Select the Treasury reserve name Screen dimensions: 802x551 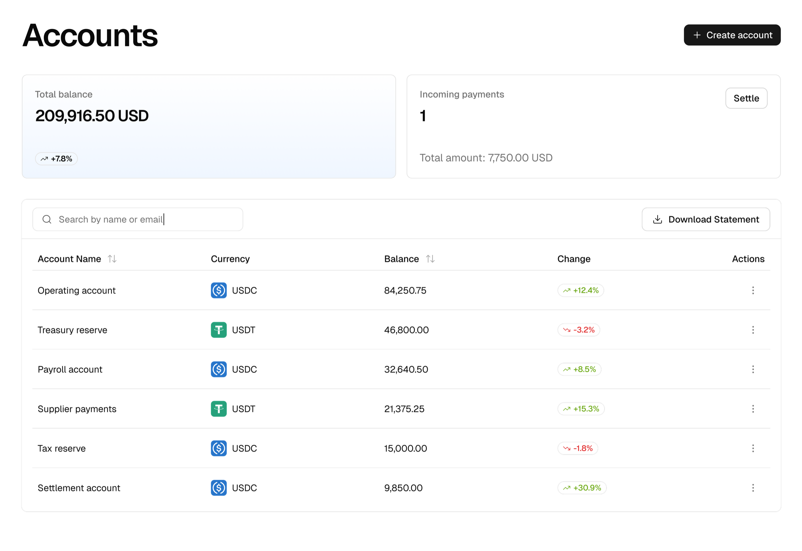pos(73,330)
